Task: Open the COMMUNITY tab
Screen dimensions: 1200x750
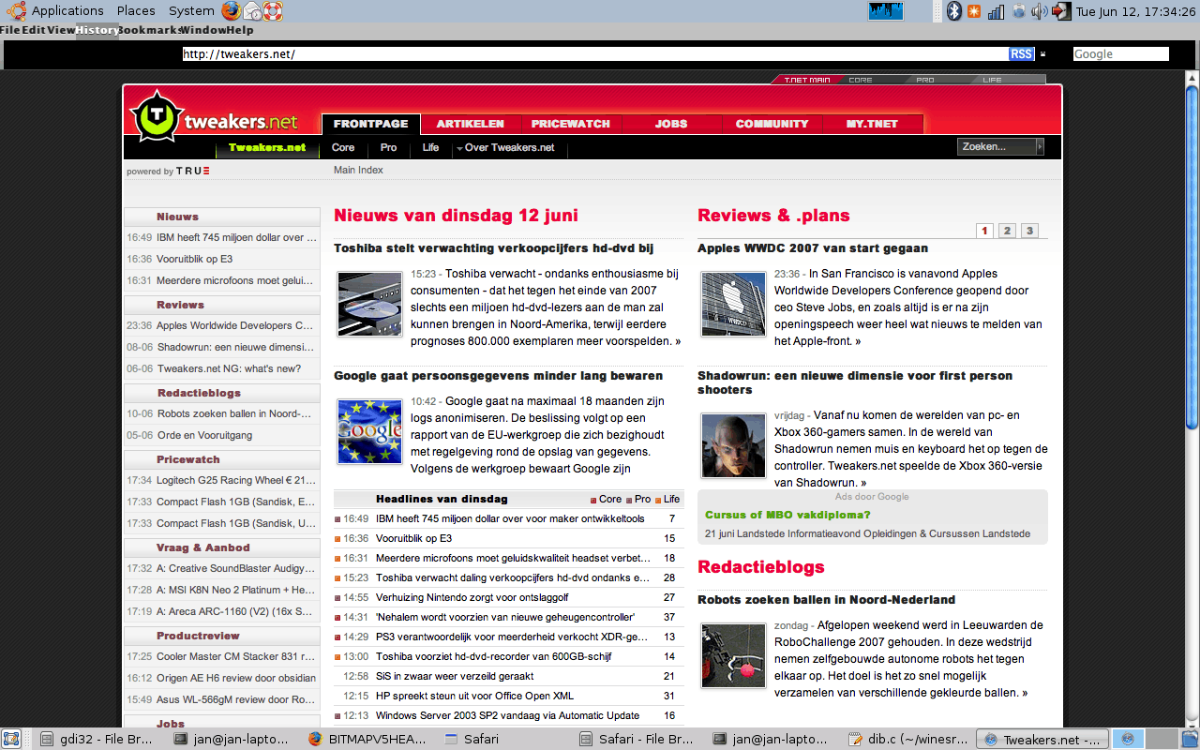Action: (772, 124)
